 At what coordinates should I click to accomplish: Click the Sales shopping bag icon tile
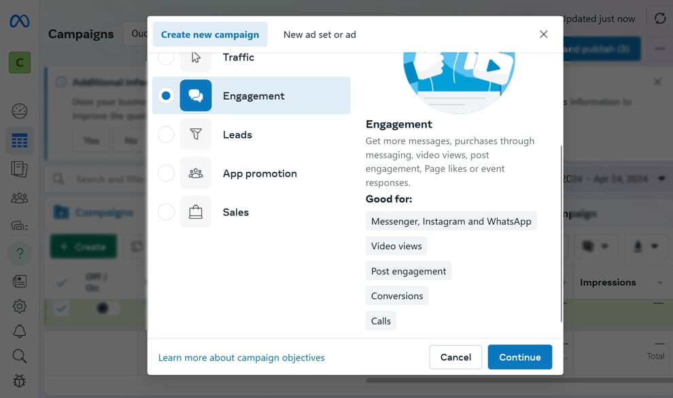pos(196,212)
